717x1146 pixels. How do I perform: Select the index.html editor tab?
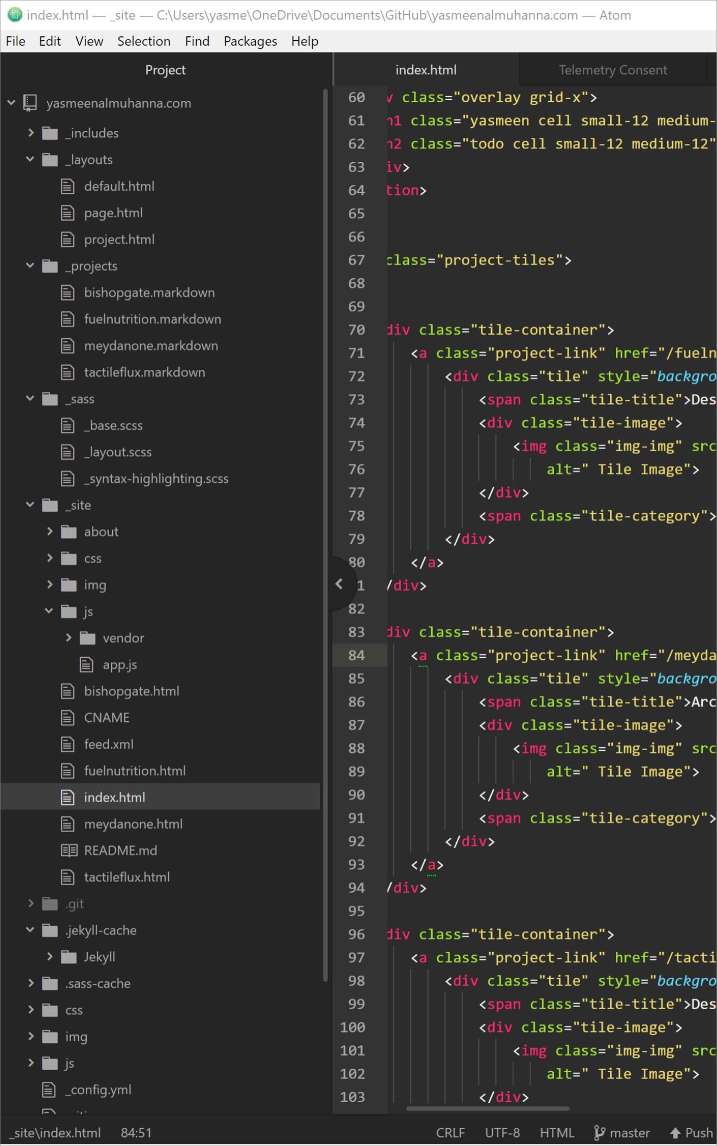point(426,70)
